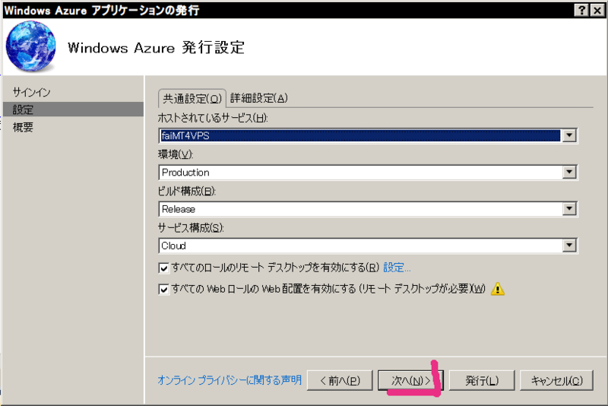Toggle Web配置 for all Web roles checkbox

[163, 289]
